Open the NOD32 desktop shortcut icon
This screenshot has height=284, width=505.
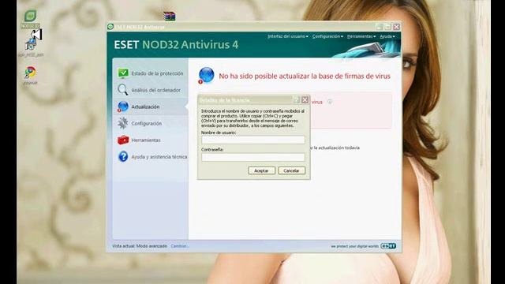[x=30, y=16]
